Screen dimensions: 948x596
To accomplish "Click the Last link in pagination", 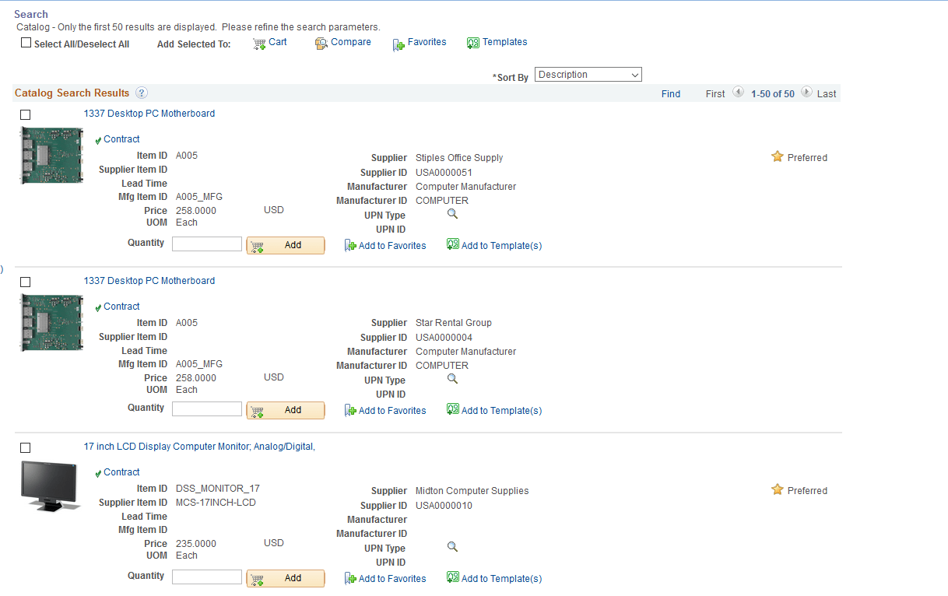I will (825, 93).
